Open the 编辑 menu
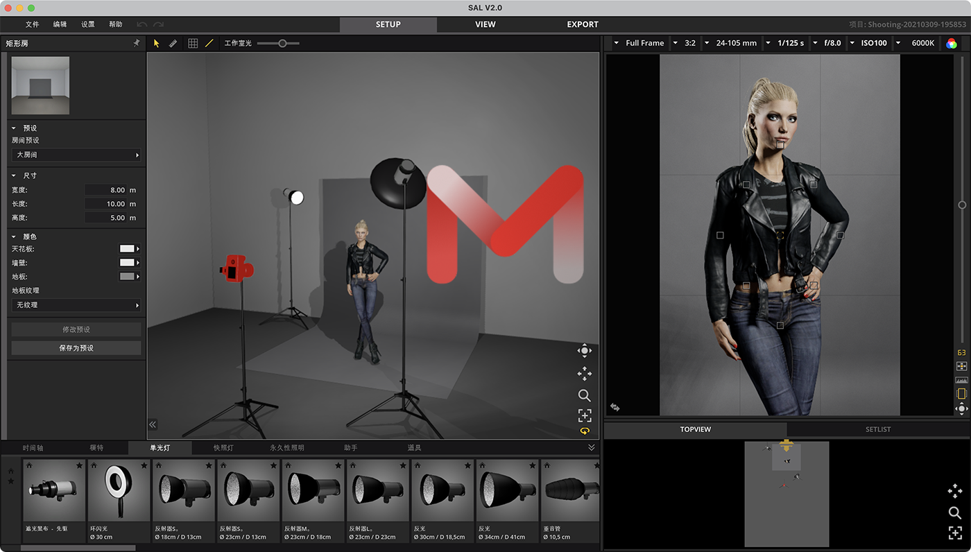971x552 pixels. click(60, 24)
